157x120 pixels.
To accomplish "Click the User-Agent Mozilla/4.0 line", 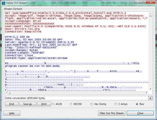I will (x=76, y=26).
